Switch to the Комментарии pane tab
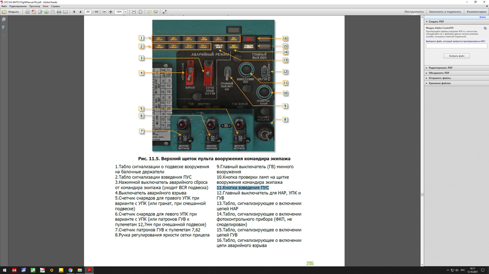 tap(476, 12)
